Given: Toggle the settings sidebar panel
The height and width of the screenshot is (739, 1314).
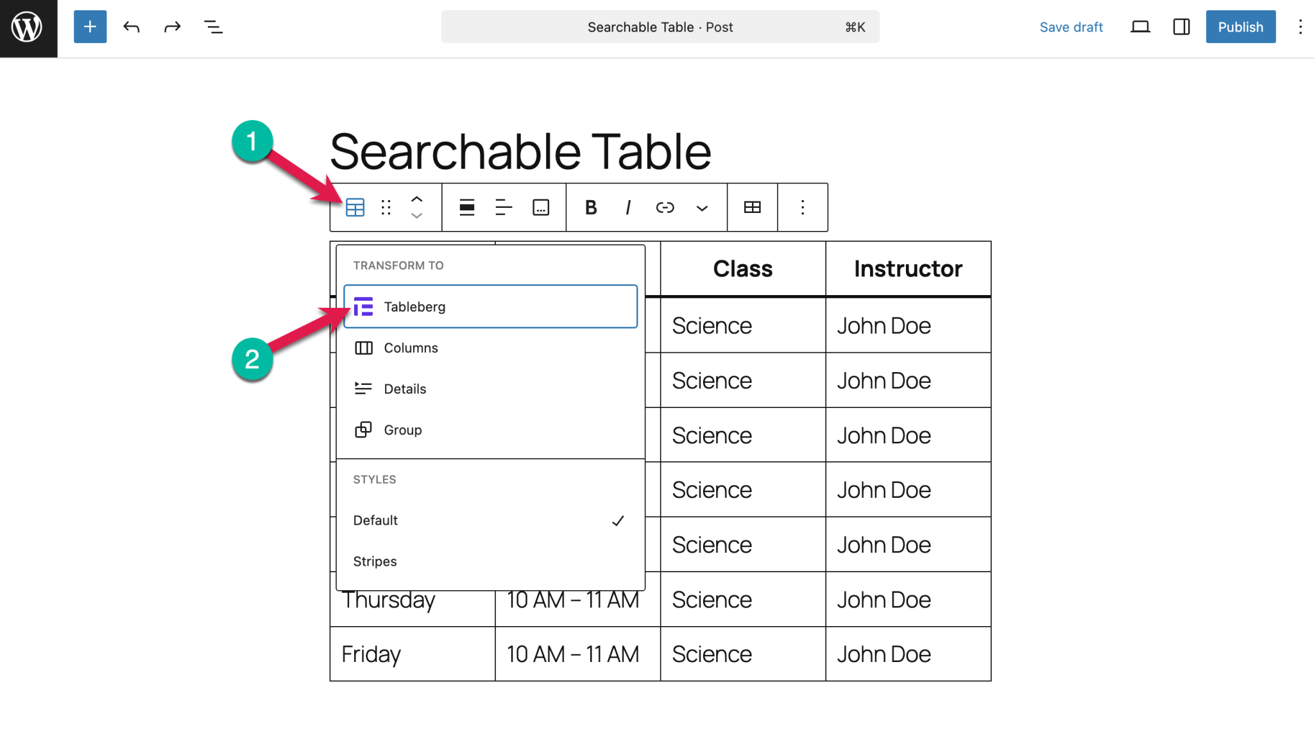Looking at the screenshot, I should click(x=1181, y=27).
